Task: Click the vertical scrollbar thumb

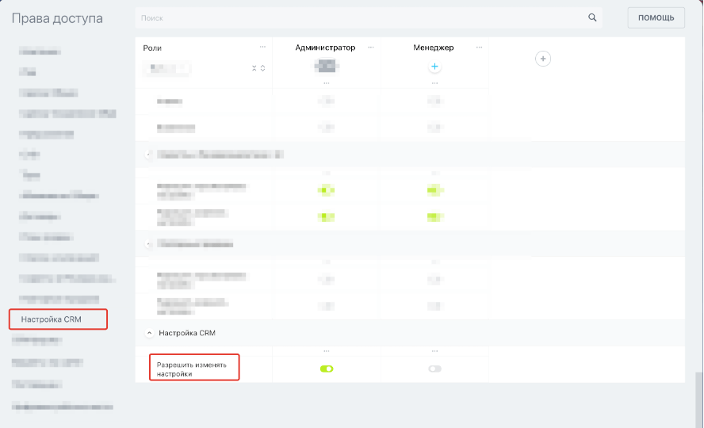Action: point(698,400)
